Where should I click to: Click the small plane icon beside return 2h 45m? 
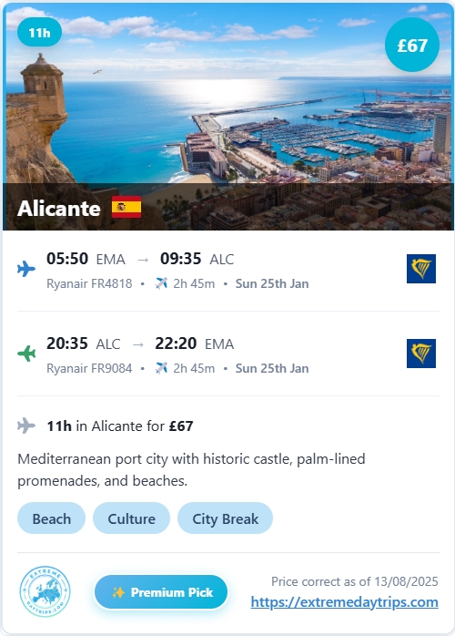click(161, 368)
